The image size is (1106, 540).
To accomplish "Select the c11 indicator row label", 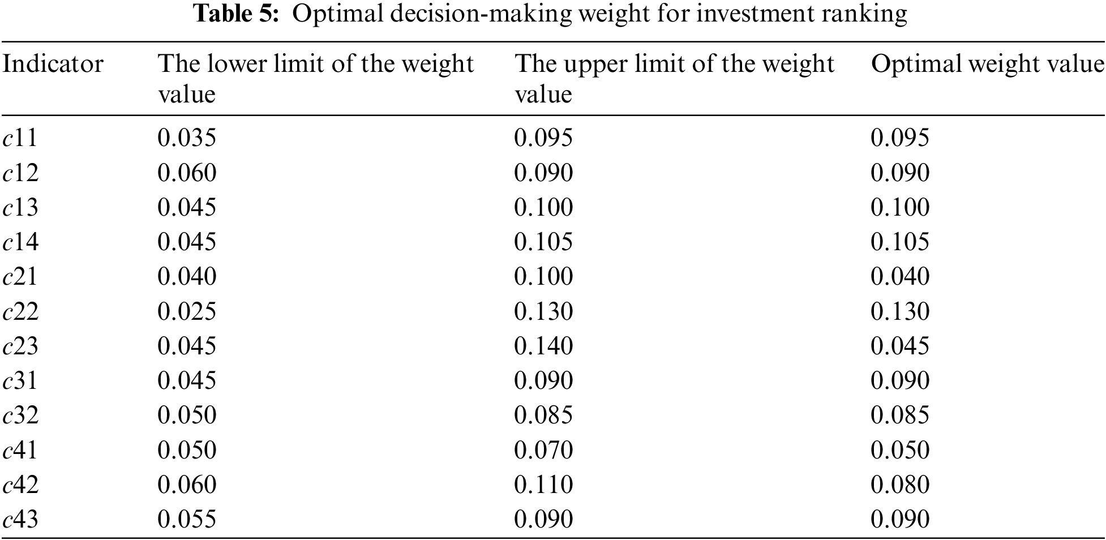I will (20, 138).
